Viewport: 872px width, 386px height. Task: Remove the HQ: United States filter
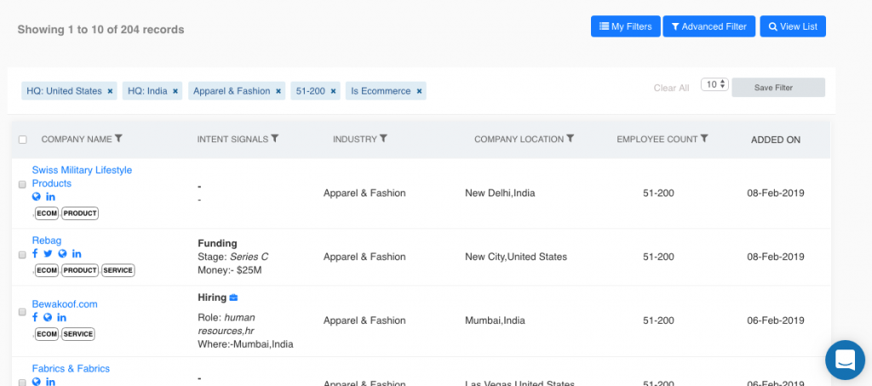point(110,91)
